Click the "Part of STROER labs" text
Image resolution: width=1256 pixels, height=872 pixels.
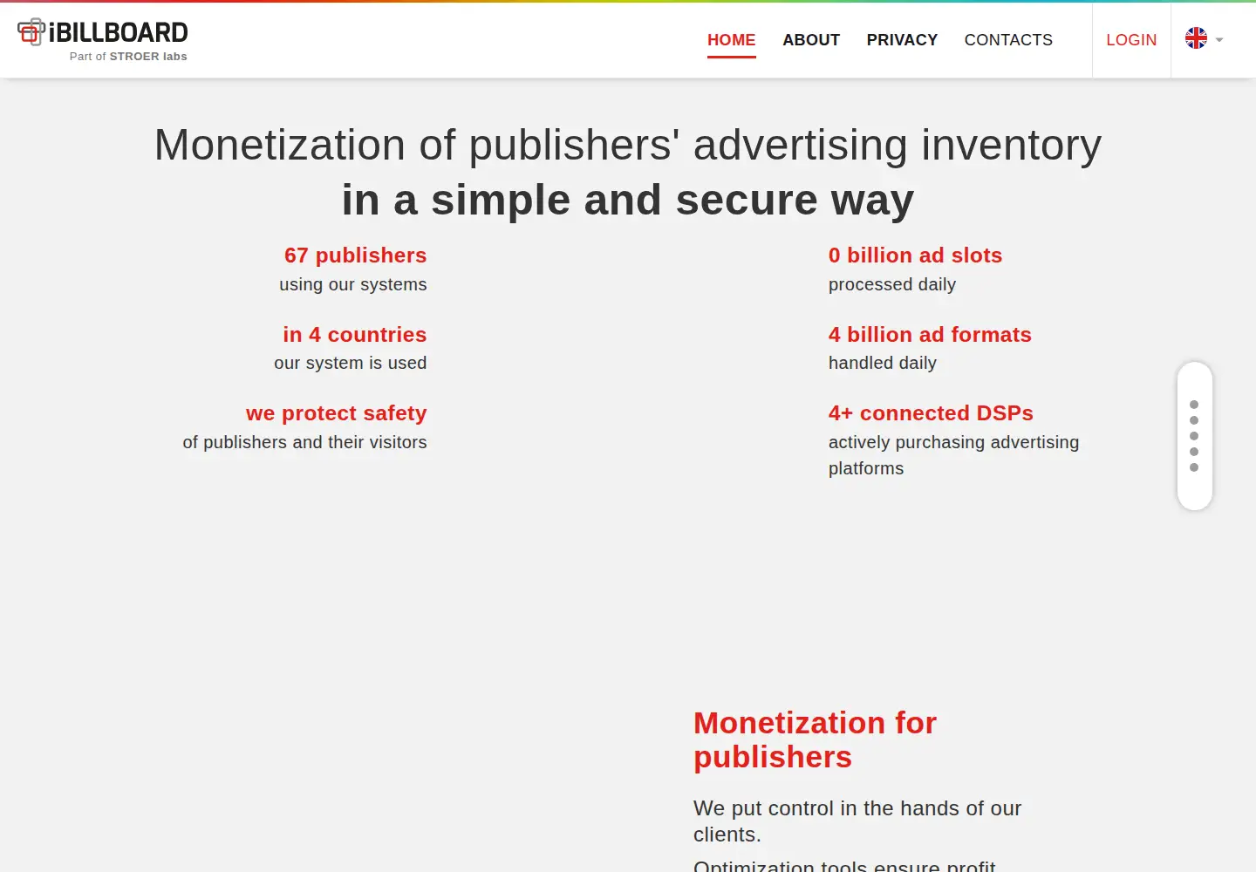tap(128, 57)
